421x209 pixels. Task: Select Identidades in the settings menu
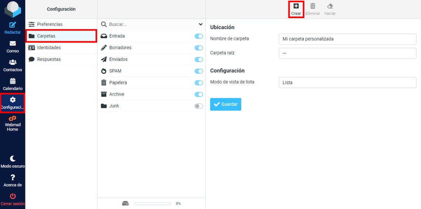(x=49, y=48)
